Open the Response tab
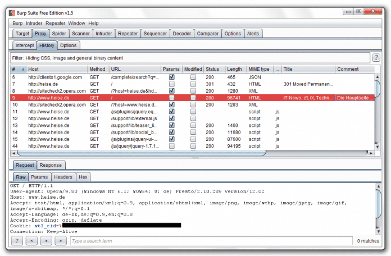This screenshot has width=391, height=256. click(x=51, y=165)
